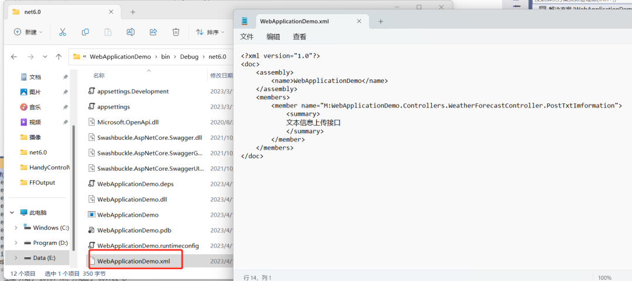Open 视频 (Videos) in the sidebar
This screenshot has width=632, height=281.
click(x=35, y=122)
